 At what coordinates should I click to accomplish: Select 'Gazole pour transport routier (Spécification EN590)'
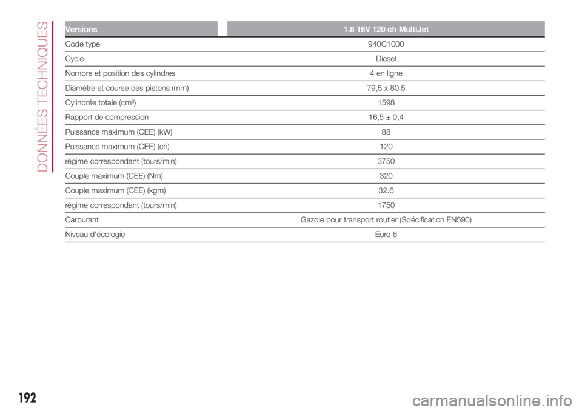386,220
